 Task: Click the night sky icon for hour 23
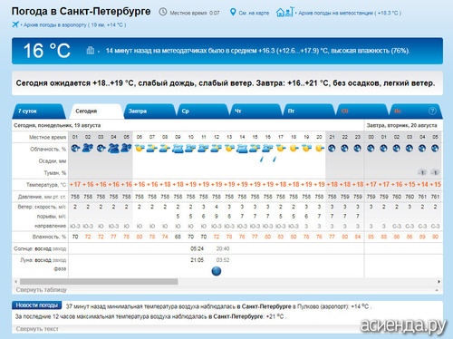point(358,149)
